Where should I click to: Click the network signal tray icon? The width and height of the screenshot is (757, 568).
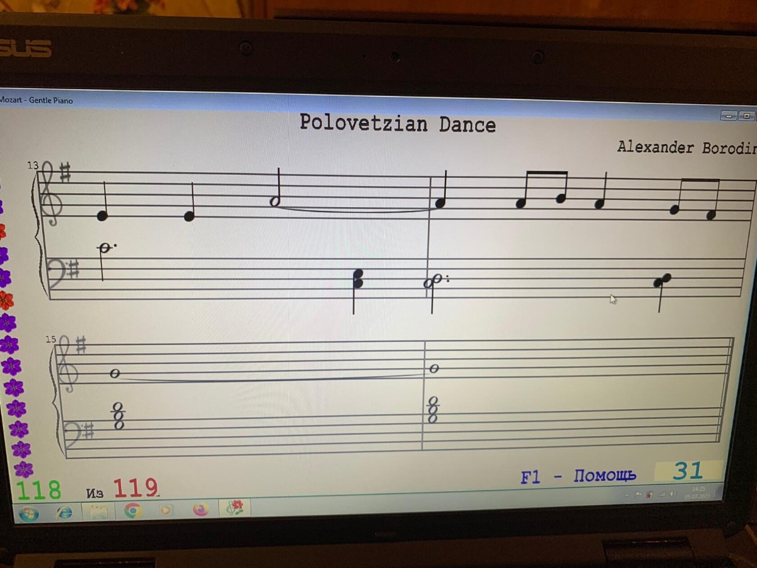pos(662,494)
